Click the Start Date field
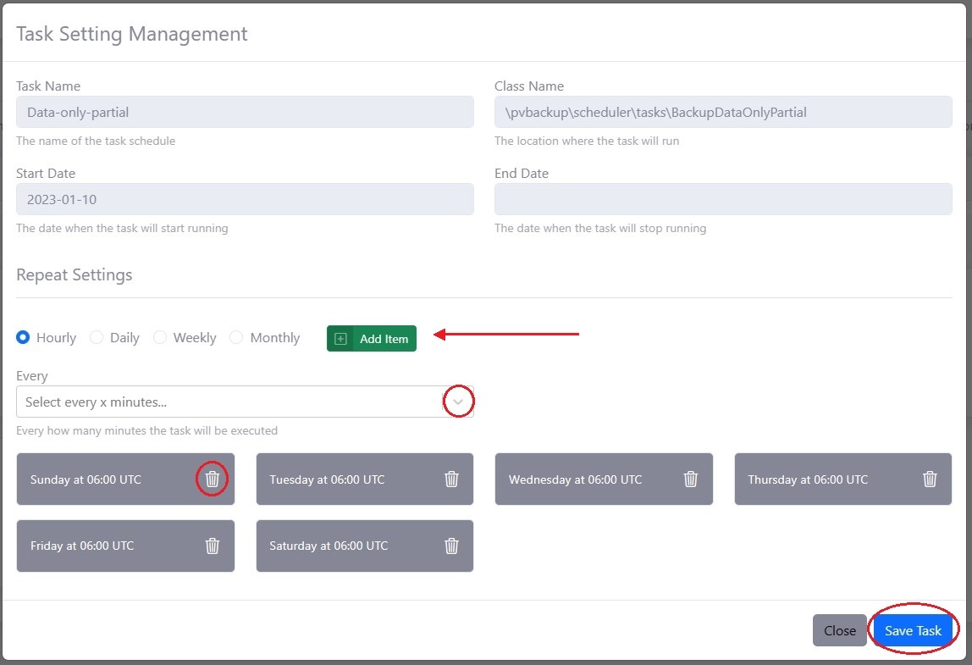 point(245,199)
